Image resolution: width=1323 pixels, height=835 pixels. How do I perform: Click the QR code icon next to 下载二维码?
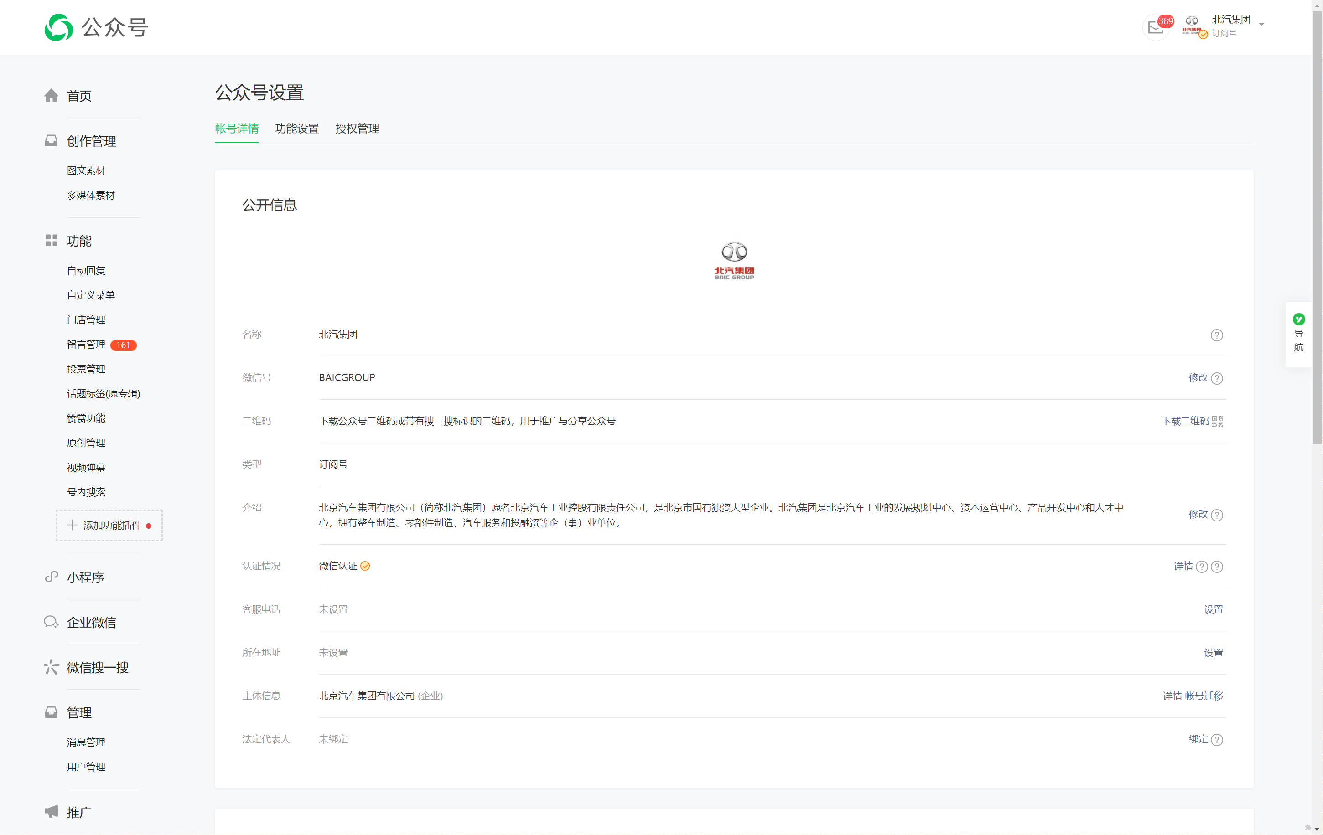1218,421
